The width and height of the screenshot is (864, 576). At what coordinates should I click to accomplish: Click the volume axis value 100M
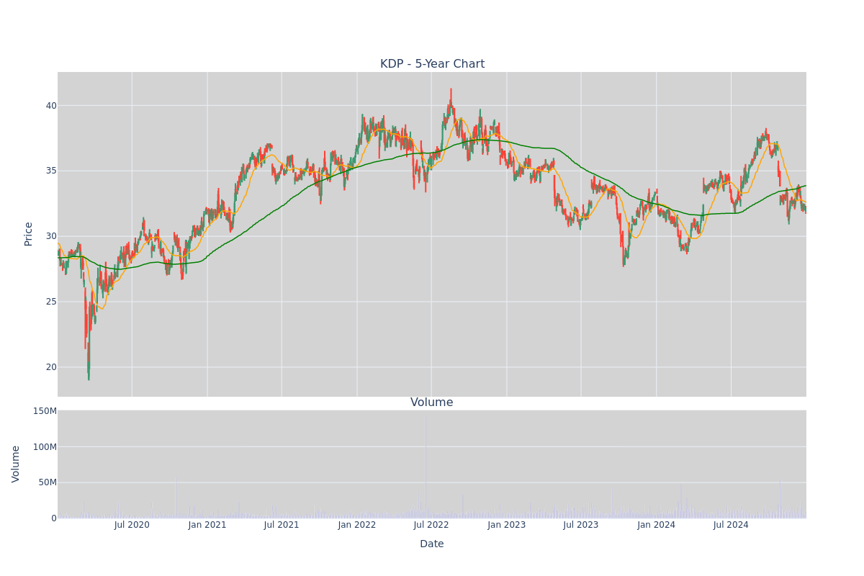pyautogui.click(x=44, y=446)
